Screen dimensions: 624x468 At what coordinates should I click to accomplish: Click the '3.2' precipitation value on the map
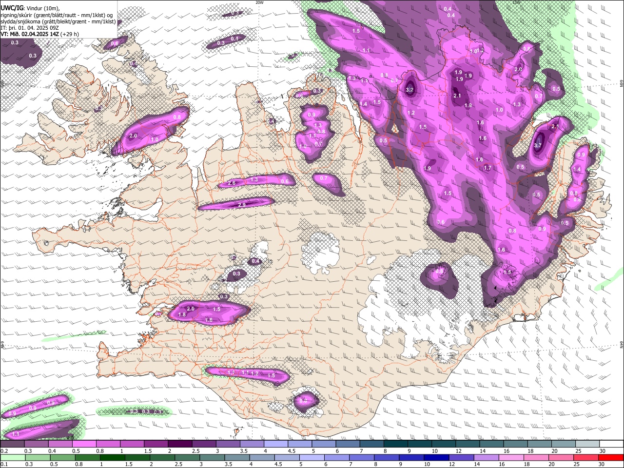409,90
